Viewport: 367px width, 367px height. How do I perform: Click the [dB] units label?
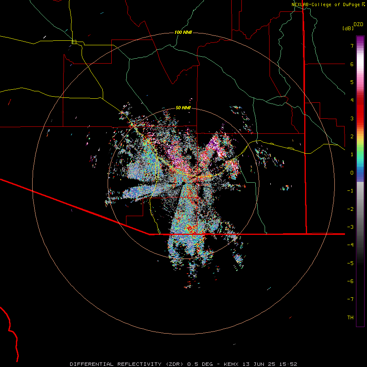[x=348, y=28]
